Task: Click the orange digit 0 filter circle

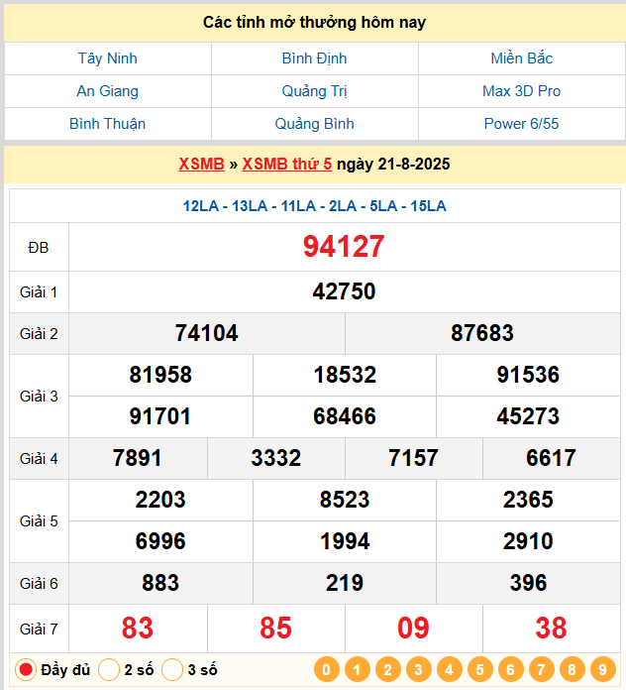Action: (326, 670)
